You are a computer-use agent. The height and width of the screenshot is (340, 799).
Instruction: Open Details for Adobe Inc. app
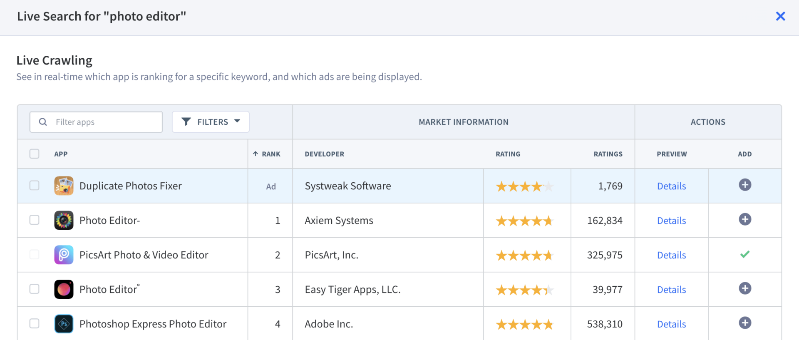(x=671, y=324)
